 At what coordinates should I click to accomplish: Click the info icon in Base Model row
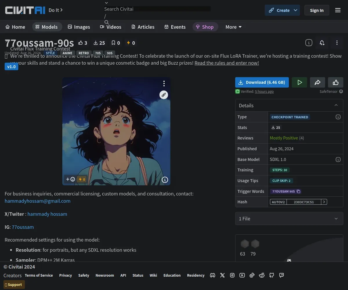coord(338,159)
